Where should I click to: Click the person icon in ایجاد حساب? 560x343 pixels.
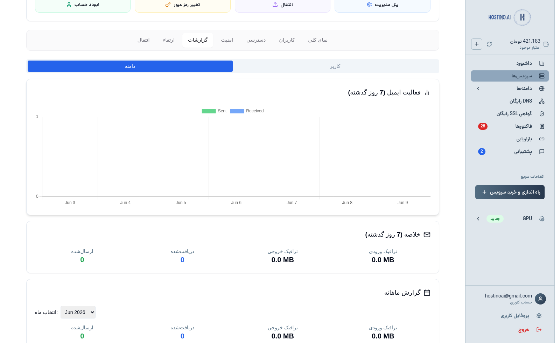[69, 5]
